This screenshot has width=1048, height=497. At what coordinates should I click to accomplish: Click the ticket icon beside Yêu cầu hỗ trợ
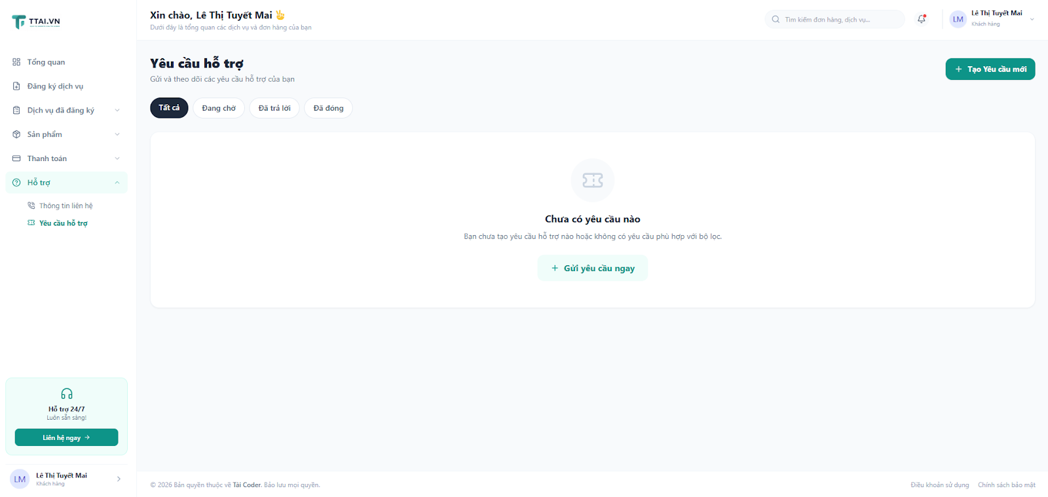[x=31, y=223]
